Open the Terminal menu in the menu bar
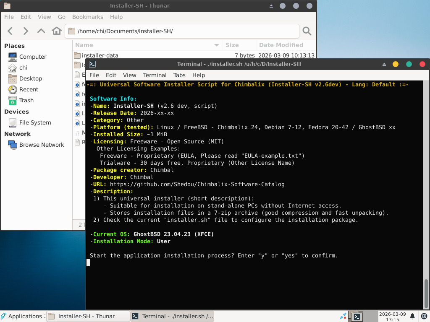430x322 pixels. pos(155,75)
